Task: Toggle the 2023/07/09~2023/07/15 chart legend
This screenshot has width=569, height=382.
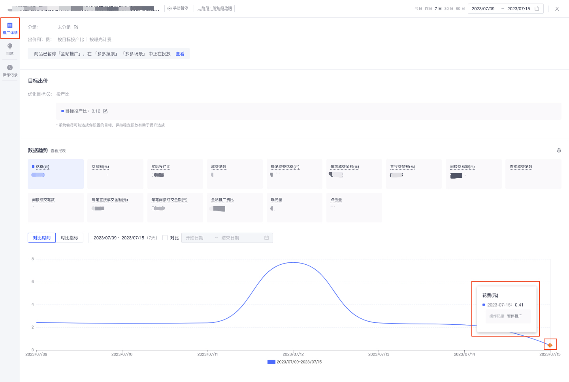Action: coord(295,362)
